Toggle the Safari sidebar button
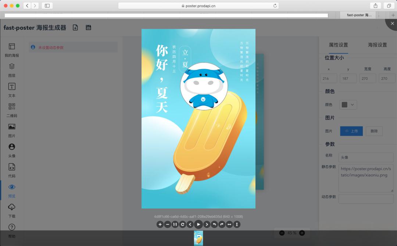 (x=47, y=6)
